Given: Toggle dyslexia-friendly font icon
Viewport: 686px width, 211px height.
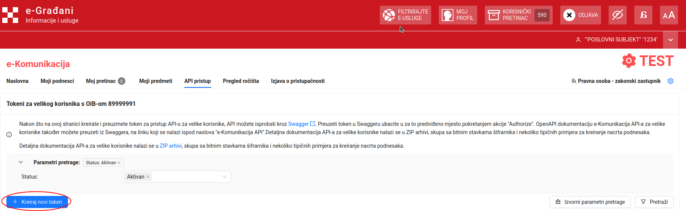Looking at the screenshot, I should click(x=643, y=15).
